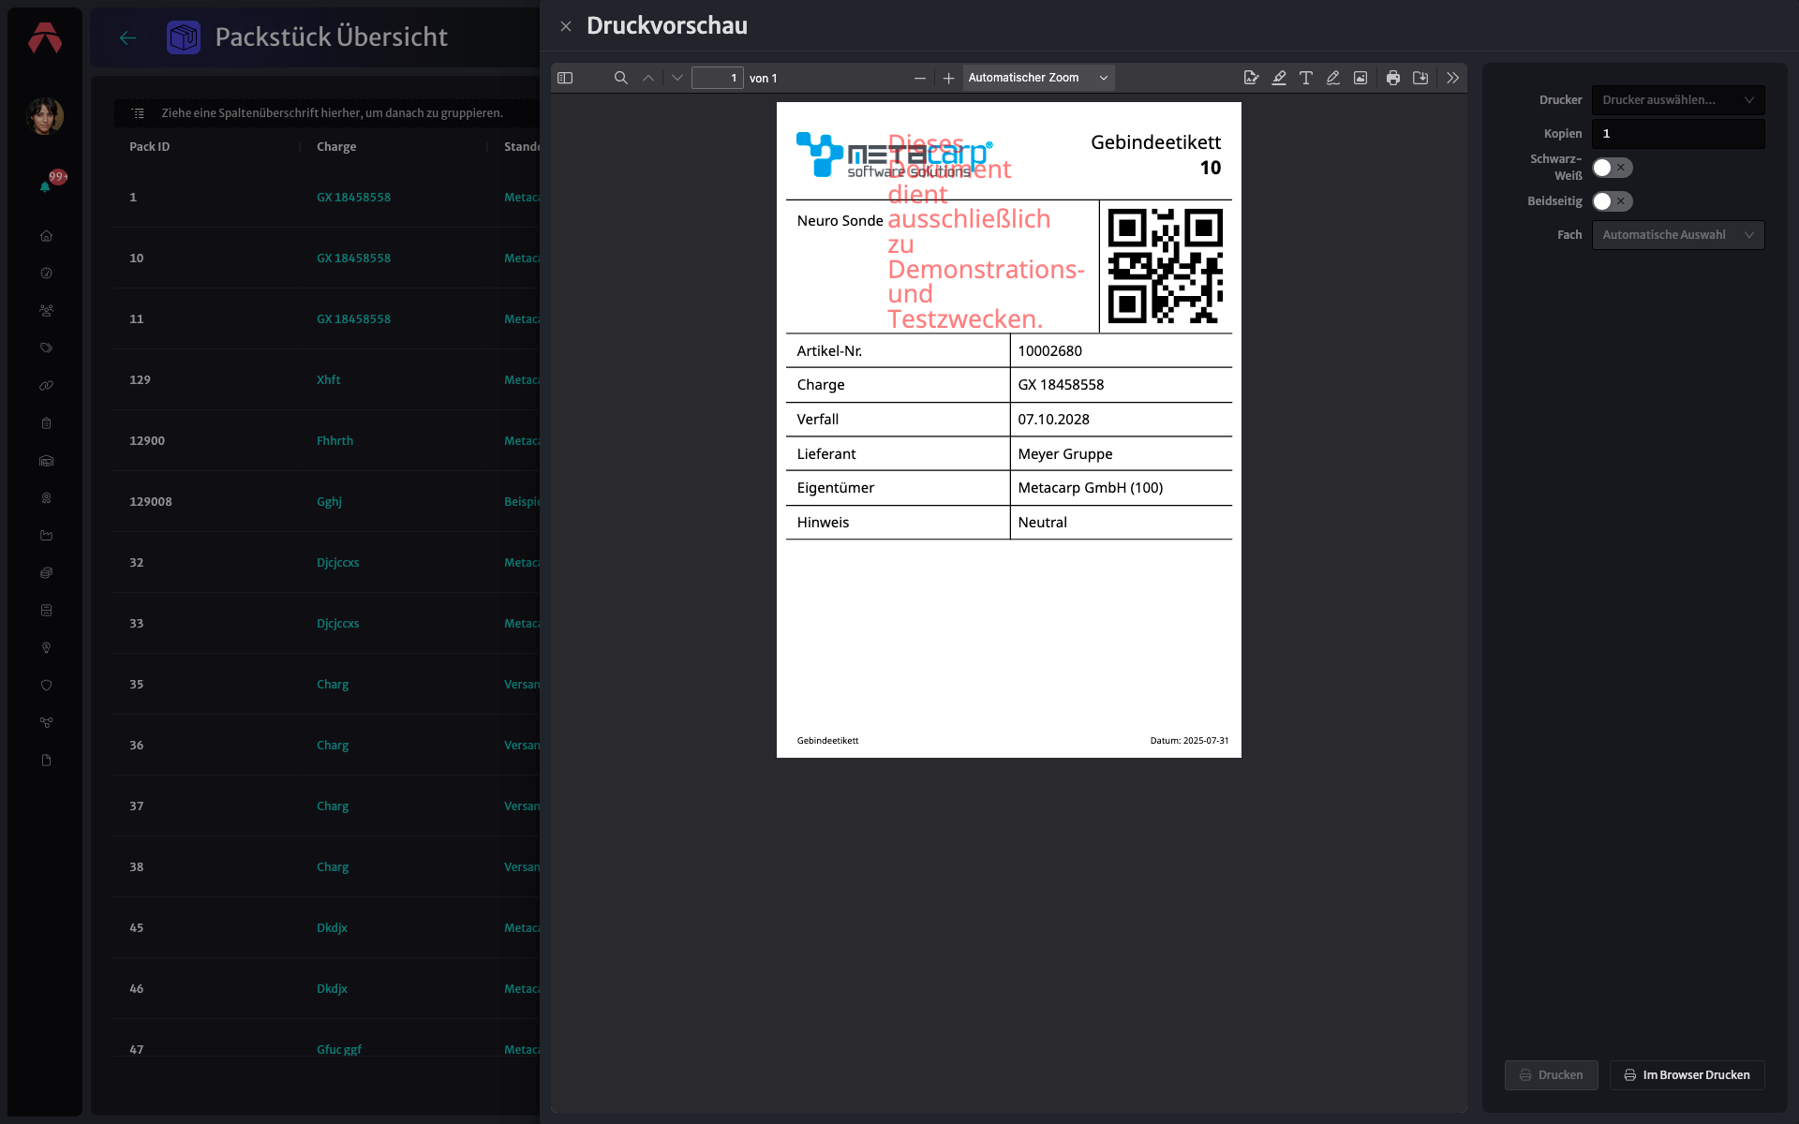Image resolution: width=1799 pixels, height=1124 pixels.
Task: Expand the Automatischer Zoom dropdown
Action: [1038, 78]
